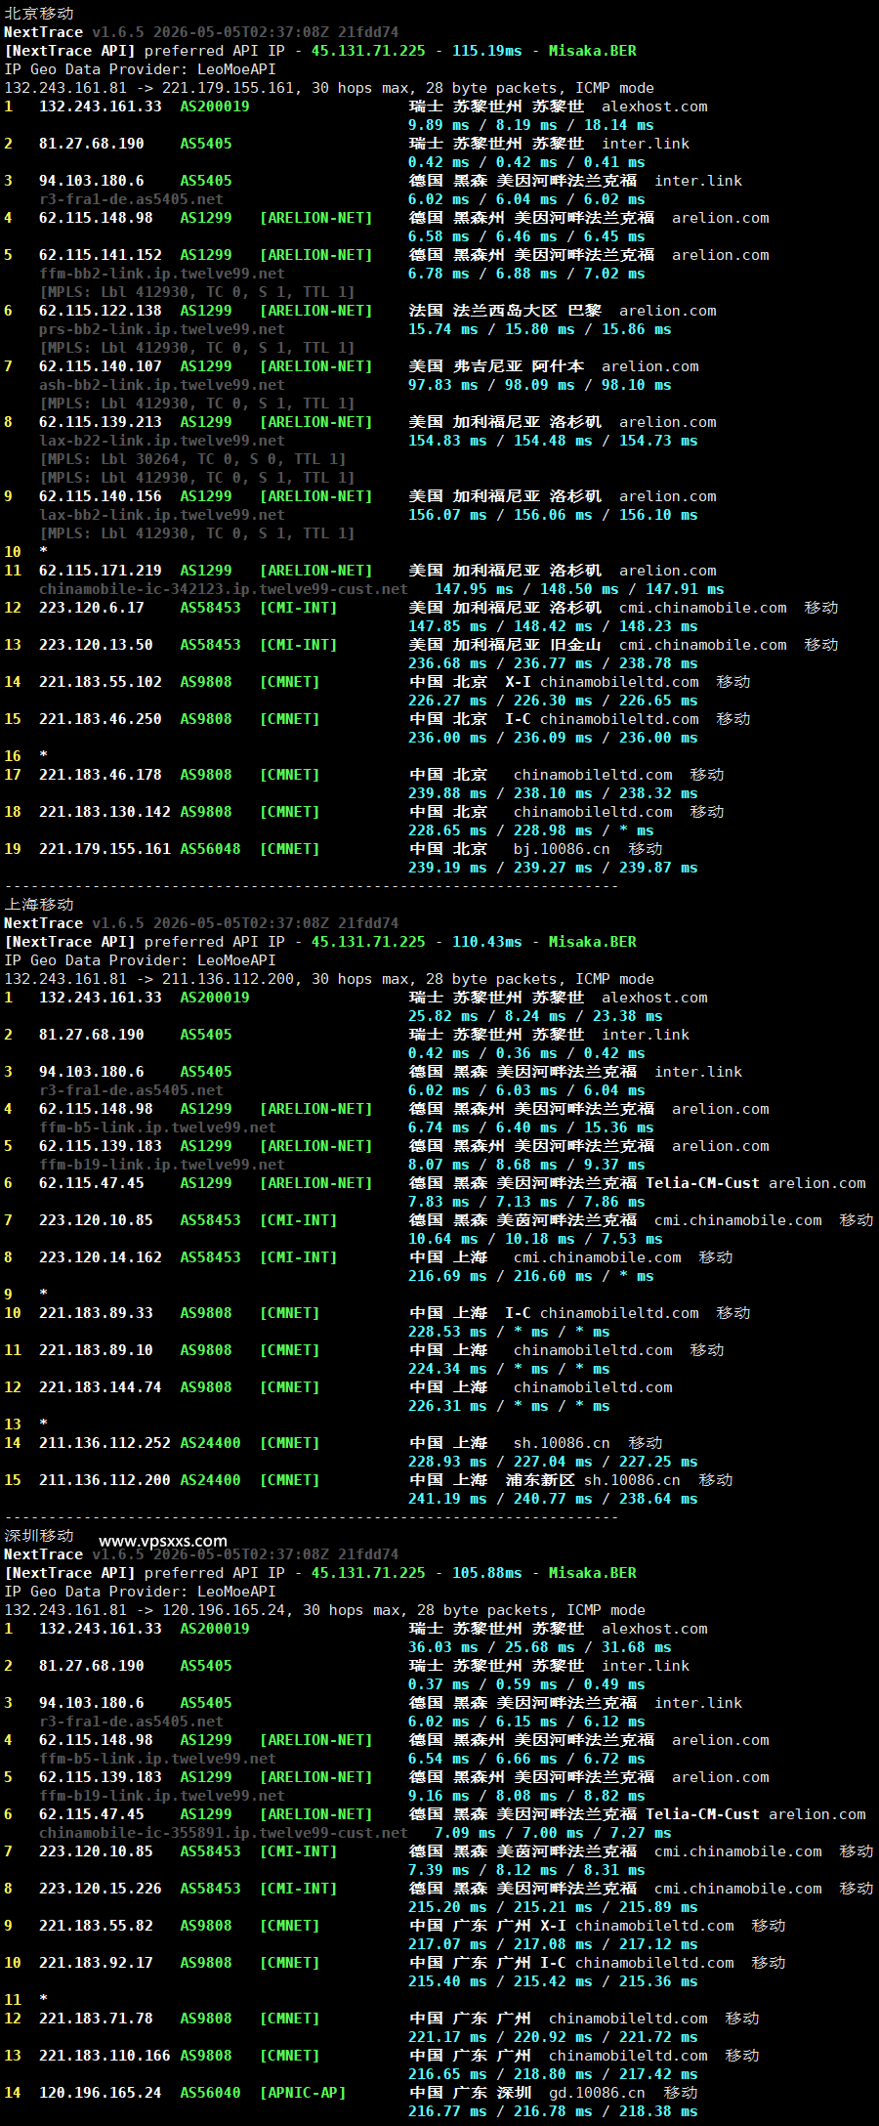Select location text 中国 广东 深圳
Screen dimensions: 879x2126
[x=470, y=2093]
